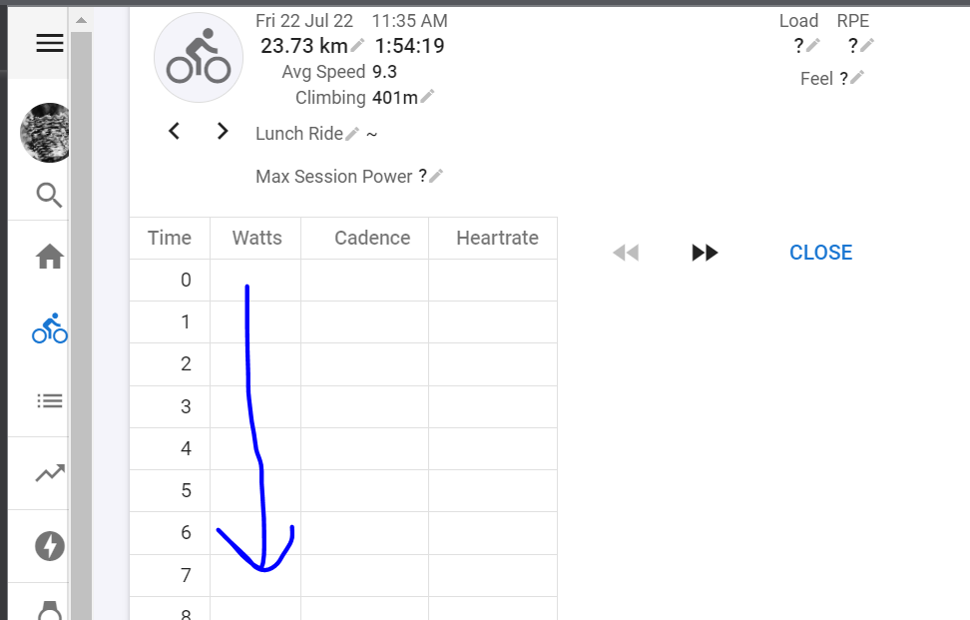Edit the distance with pencil icon
The image size is (970, 620).
point(357,45)
